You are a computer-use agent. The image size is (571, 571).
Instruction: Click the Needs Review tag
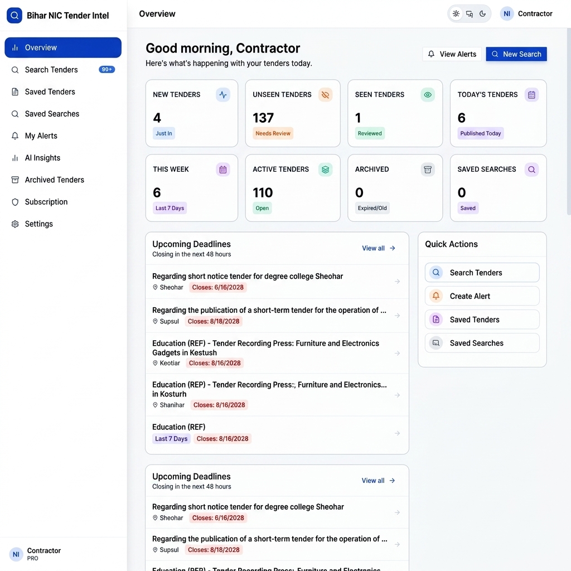click(273, 133)
